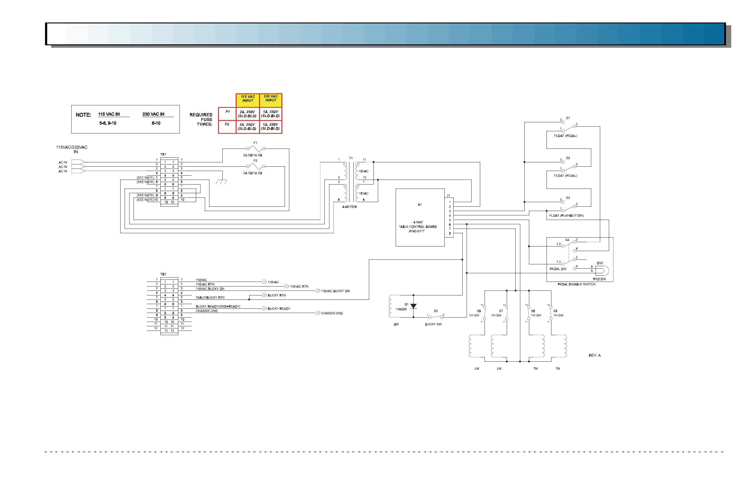This screenshot has height=488, width=755.
Task: Click the S9 thermal switch label
Action: [555, 311]
